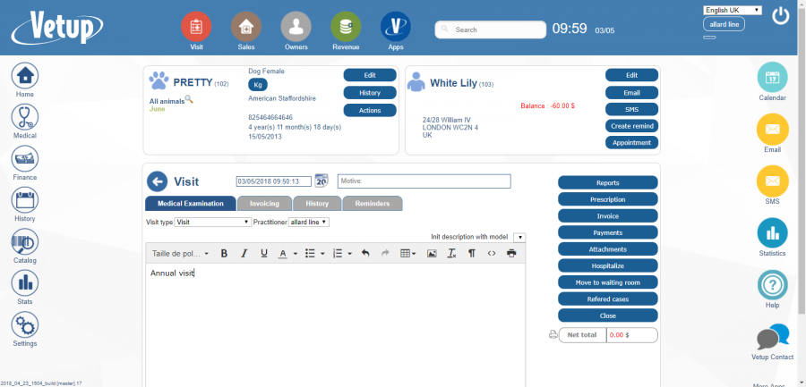Click Move to waiting room button
The width and height of the screenshot is (806, 387).
click(607, 282)
